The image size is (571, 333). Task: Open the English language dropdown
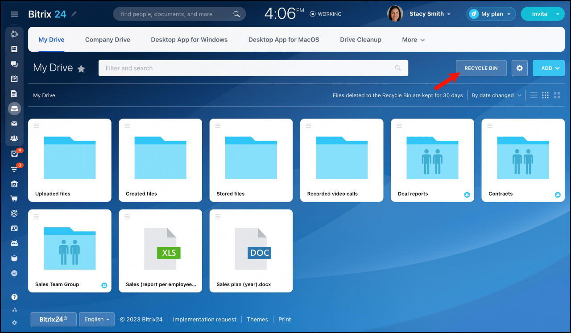[x=97, y=319]
